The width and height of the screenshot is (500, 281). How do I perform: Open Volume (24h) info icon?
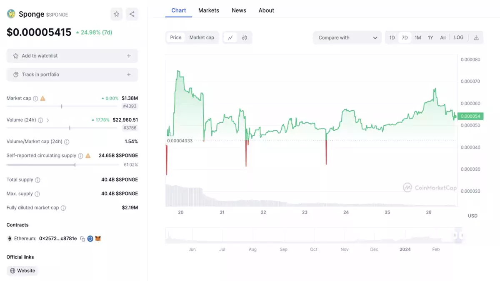coord(40,120)
